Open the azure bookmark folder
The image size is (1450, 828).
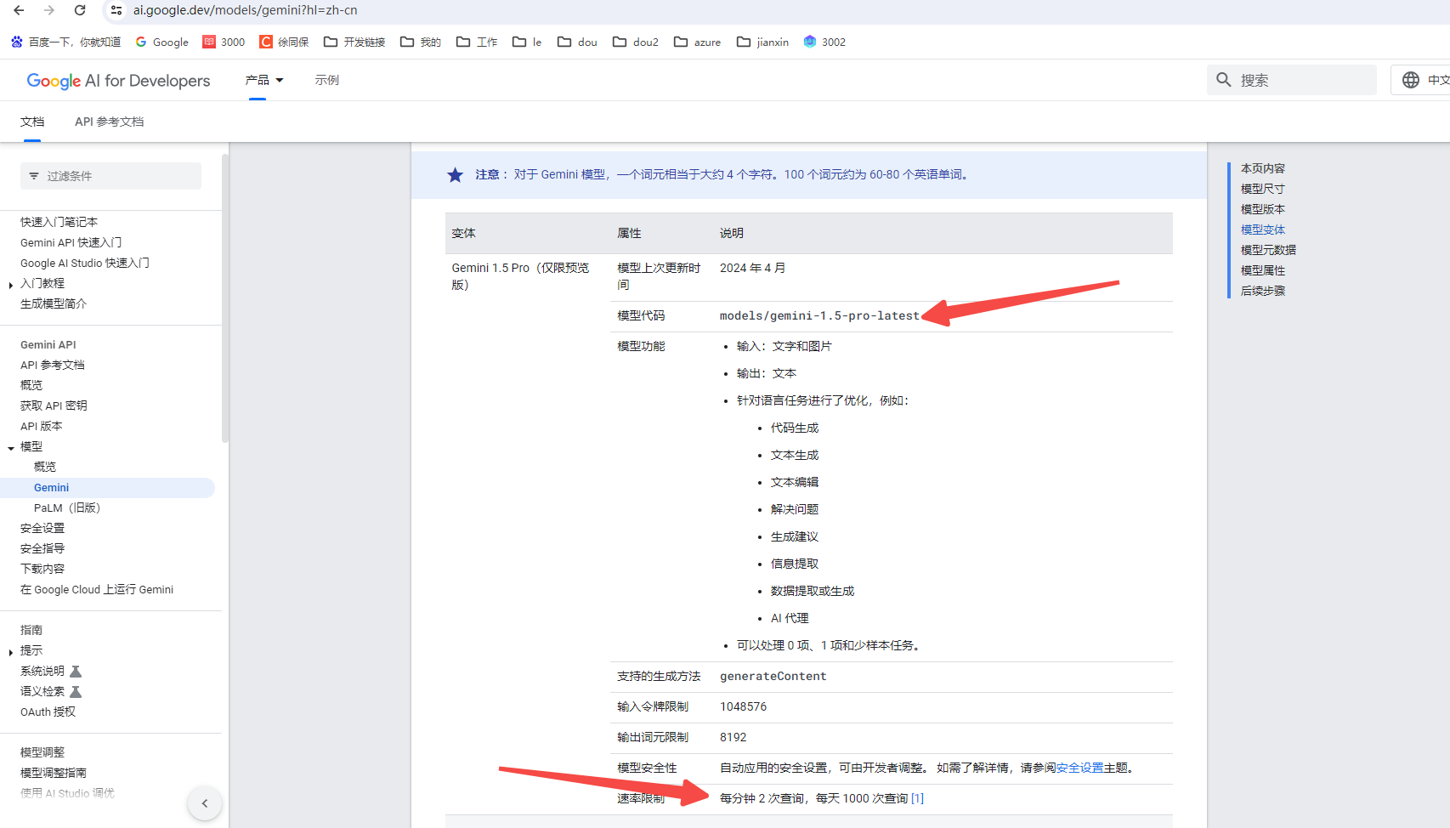[697, 42]
